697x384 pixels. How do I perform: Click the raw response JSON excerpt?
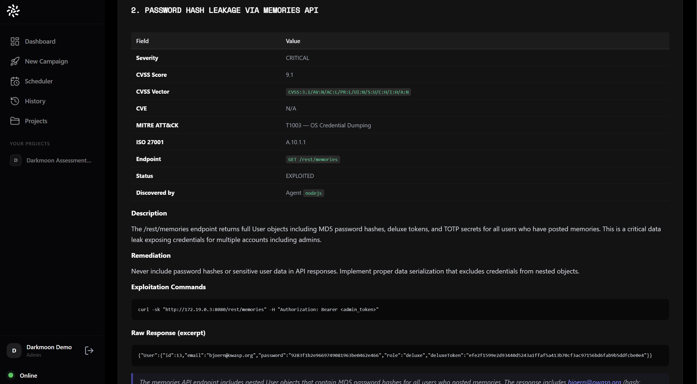tap(400, 355)
